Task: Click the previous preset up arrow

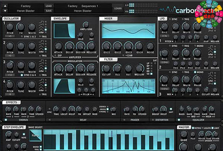Action: tap(5, 6)
